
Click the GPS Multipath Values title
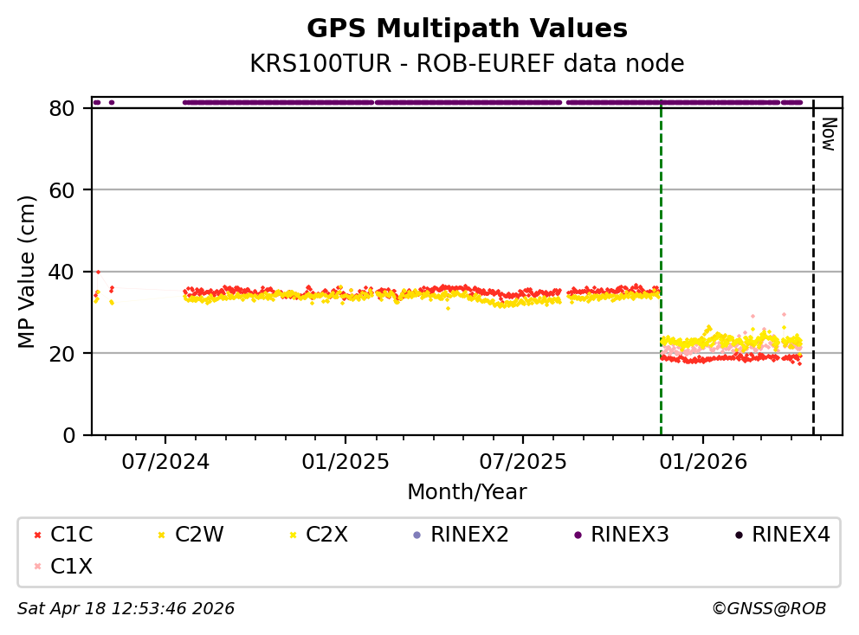tap(467, 29)
